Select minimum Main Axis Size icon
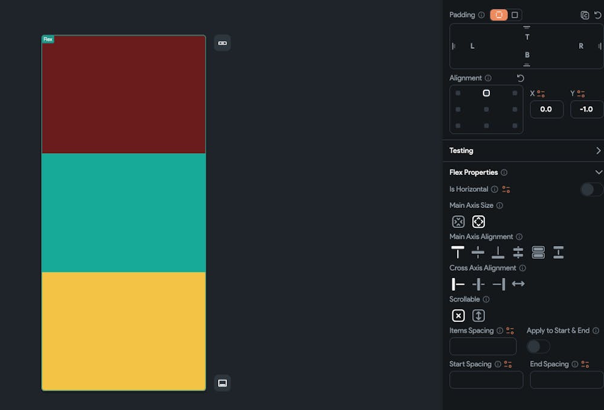This screenshot has width=604, height=410. (x=458, y=222)
